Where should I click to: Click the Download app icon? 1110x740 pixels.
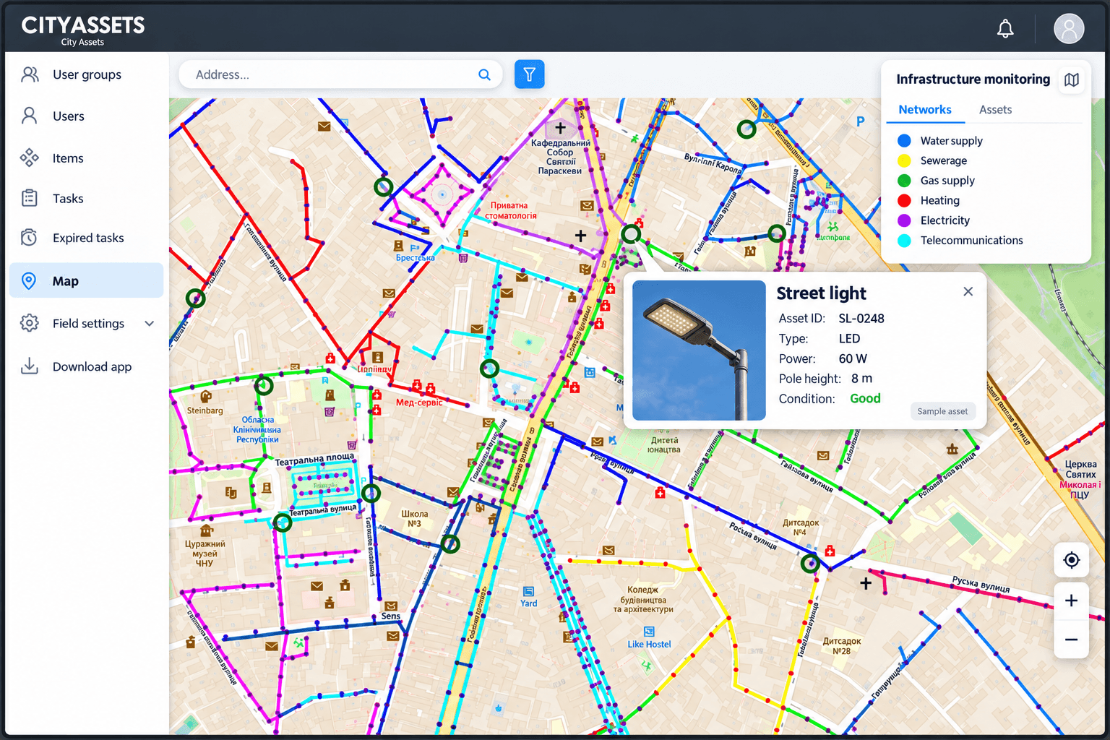[30, 366]
